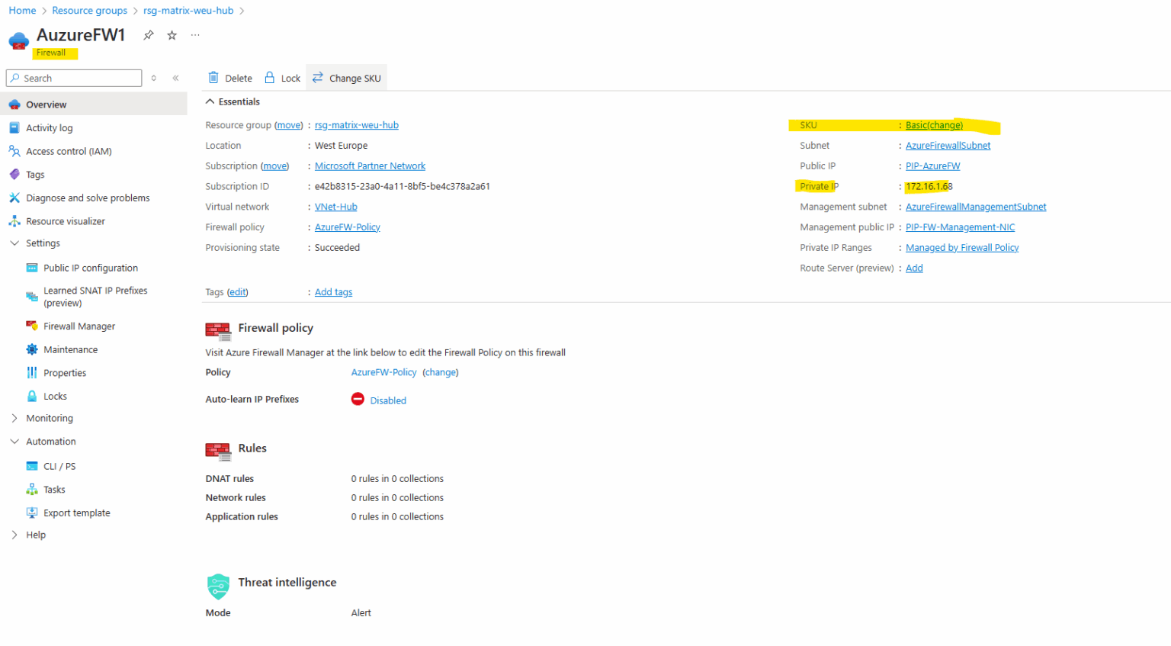Collapse the sidebar with the double-chevron
Viewport: 1171px width, 646px height.
[x=175, y=77]
